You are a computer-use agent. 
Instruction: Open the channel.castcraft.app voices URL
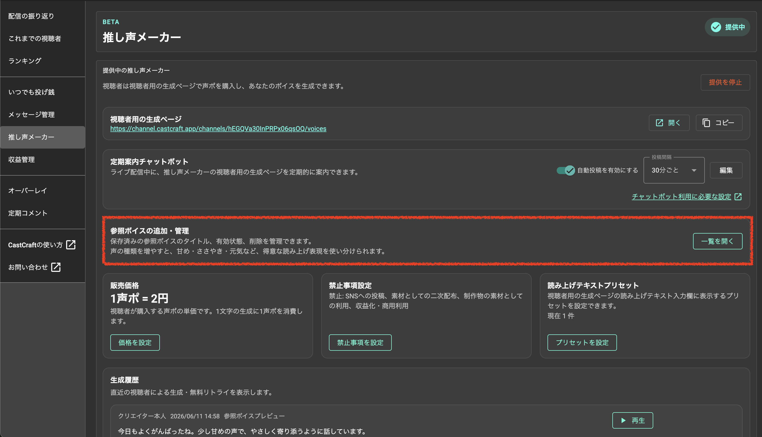coord(218,129)
